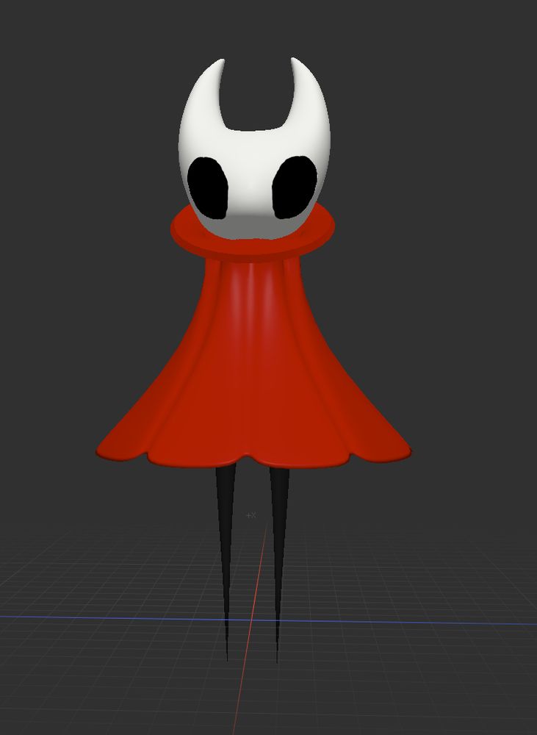Viewport: 537px width, 735px height.
Task: Click the faint +X symmetry label
Action: pyautogui.click(x=251, y=515)
